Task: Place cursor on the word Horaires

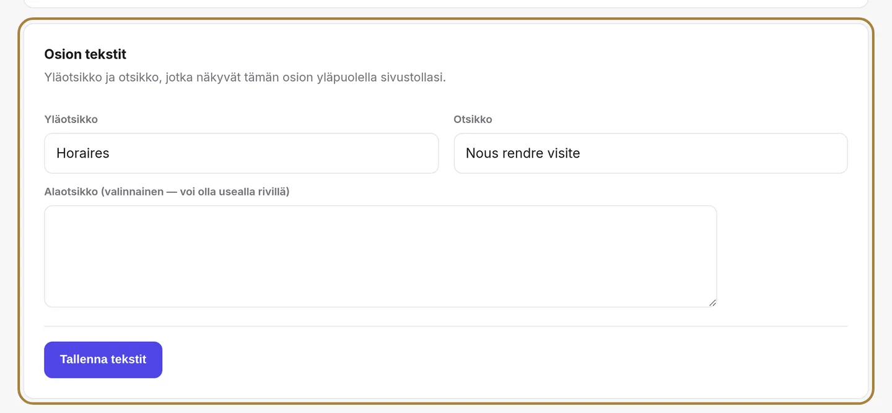Action: (x=82, y=153)
